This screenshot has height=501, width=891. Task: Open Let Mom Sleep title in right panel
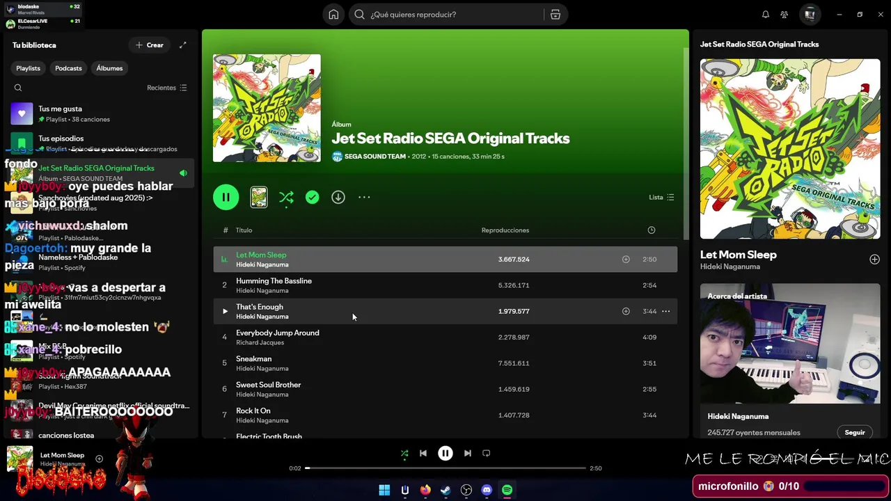739,255
